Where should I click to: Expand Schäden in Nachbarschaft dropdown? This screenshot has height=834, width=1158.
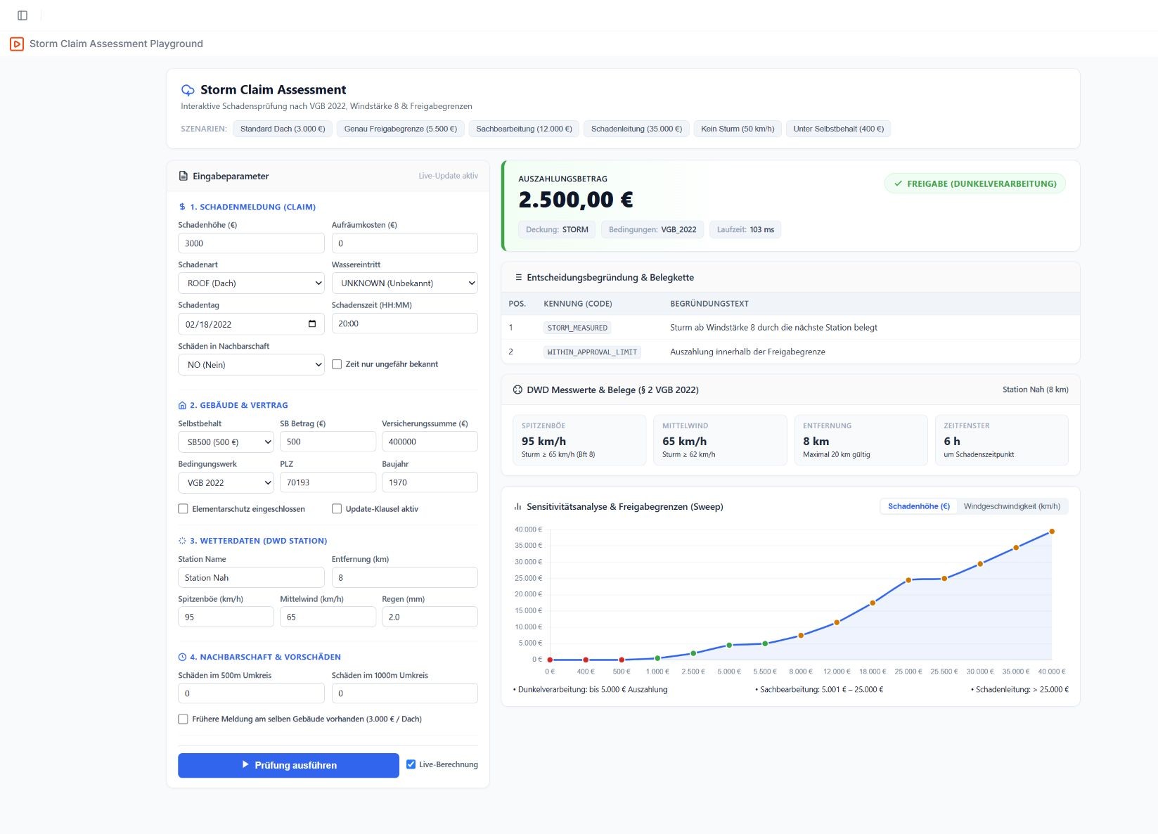251,365
